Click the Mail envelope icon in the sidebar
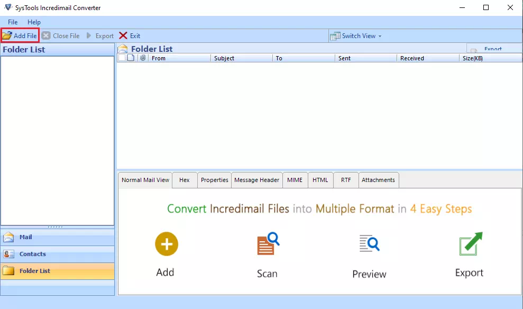Screen dimensions: 523x309 [8, 237]
